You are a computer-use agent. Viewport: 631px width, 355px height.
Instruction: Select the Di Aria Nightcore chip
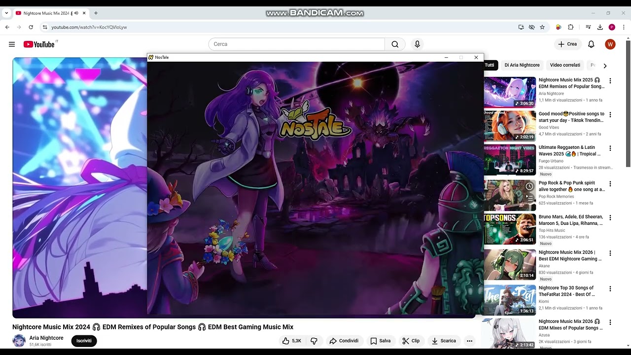click(x=522, y=65)
